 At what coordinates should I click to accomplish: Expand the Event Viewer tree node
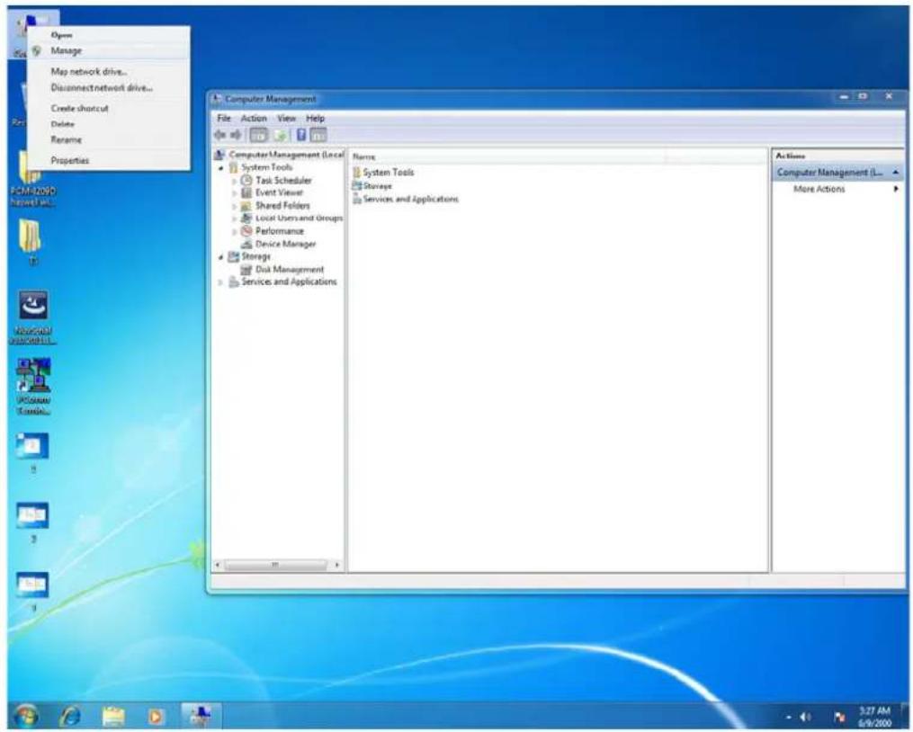point(234,193)
